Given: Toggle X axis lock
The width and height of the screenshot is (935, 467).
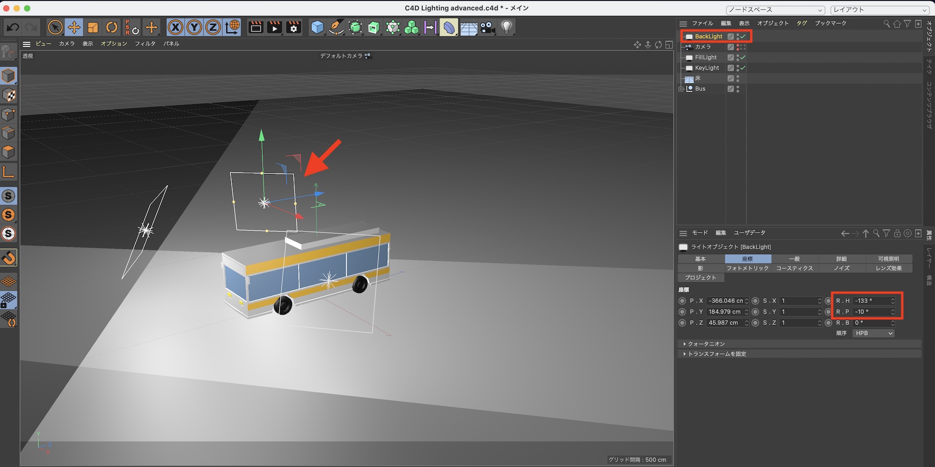Looking at the screenshot, I should [x=175, y=28].
